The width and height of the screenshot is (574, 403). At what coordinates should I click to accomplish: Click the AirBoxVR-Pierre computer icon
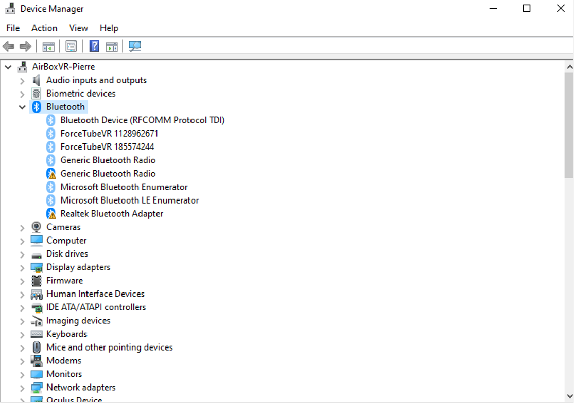pos(22,67)
